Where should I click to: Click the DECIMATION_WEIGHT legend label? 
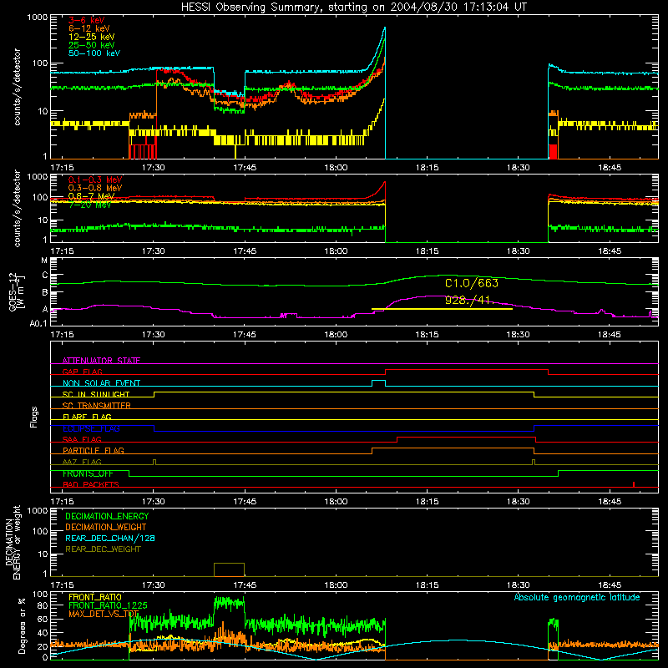pyautogui.click(x=106, y=527)
